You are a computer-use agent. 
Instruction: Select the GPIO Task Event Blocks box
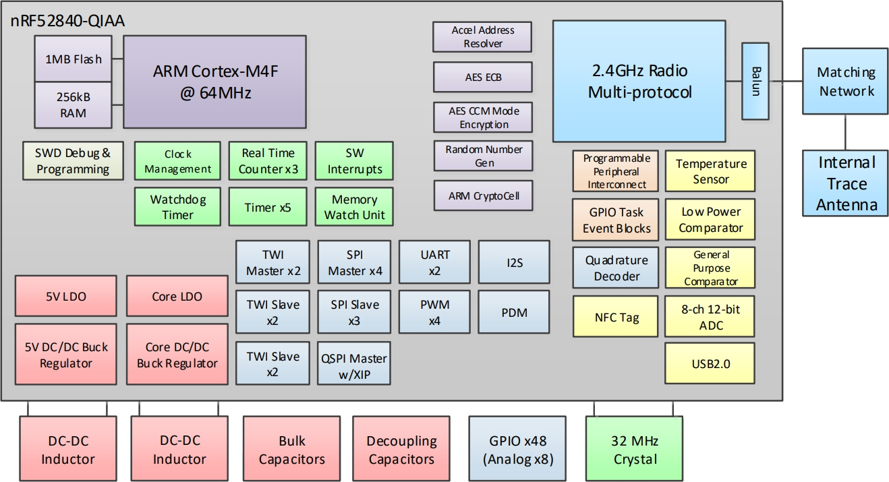[x=616, y=220]
